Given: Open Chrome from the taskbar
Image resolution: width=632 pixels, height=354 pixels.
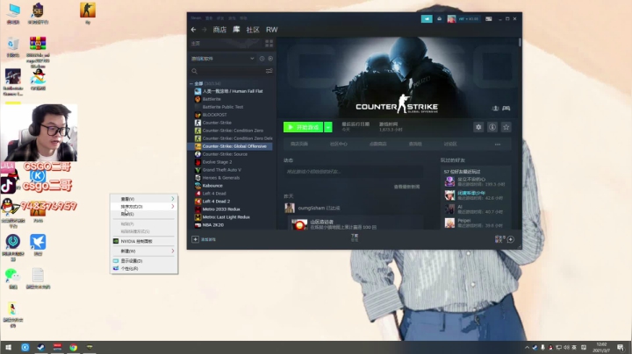Looking at the screenshot, I should (x=74, y=347).
